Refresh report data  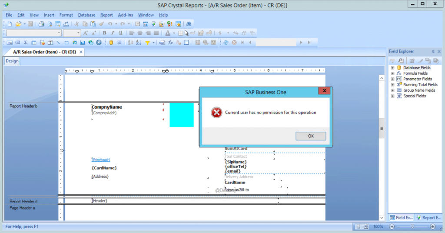pyautogui.click(x=226, y=43)
